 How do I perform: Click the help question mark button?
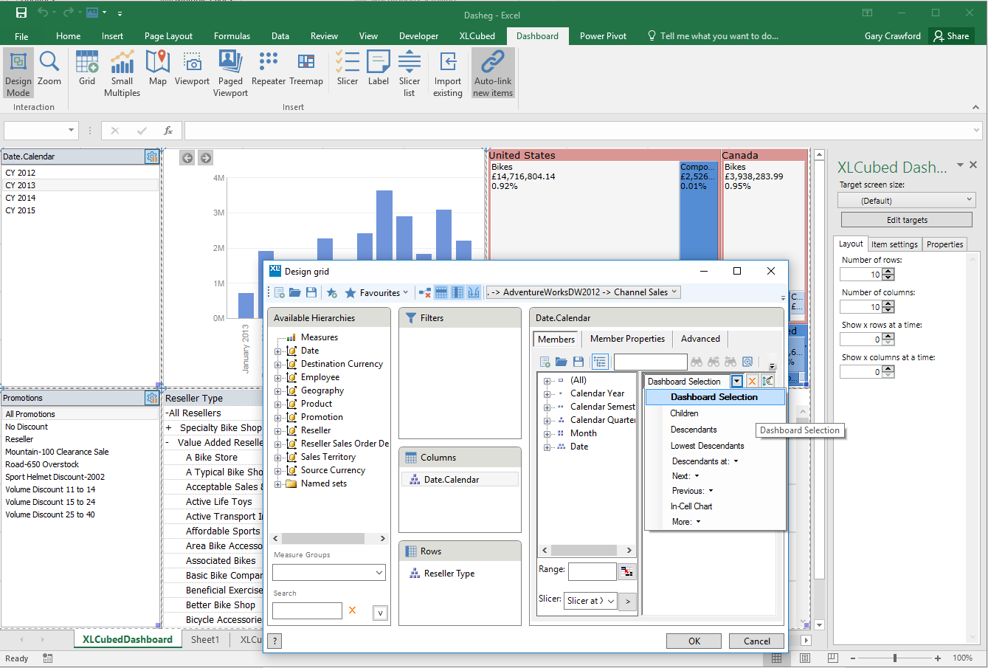(274, 641)
